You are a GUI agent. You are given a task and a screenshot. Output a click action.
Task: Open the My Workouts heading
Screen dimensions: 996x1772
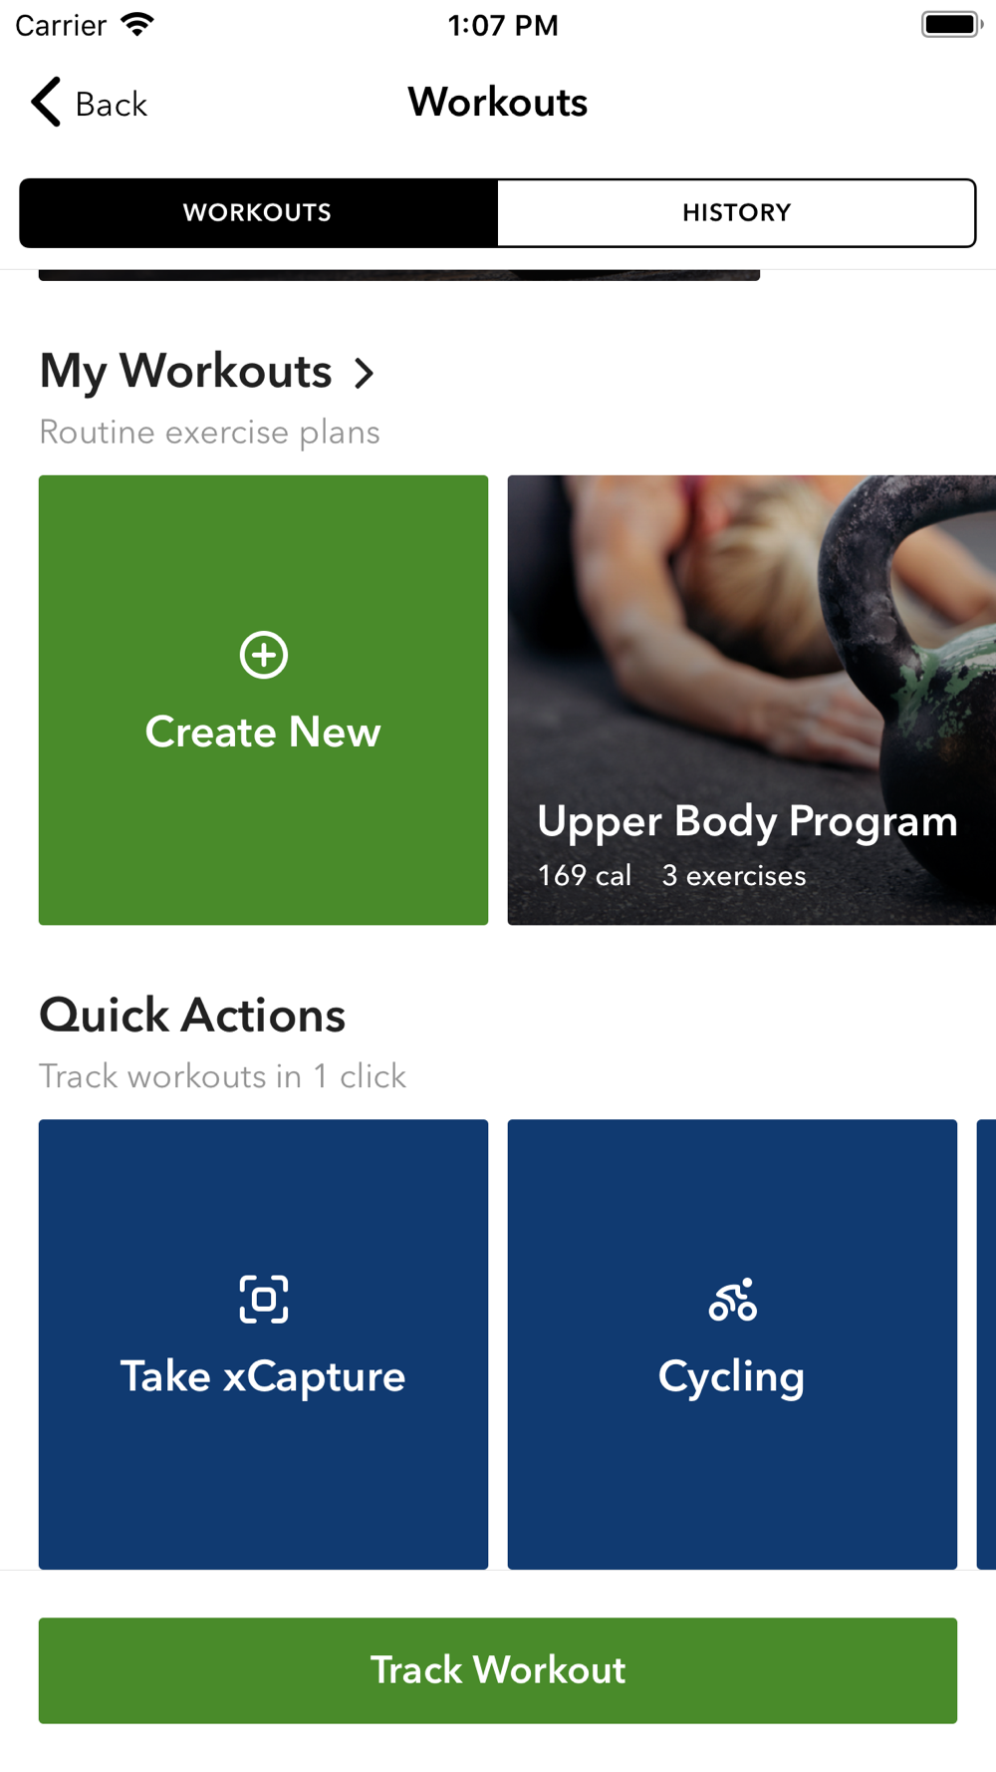(185, 372)
